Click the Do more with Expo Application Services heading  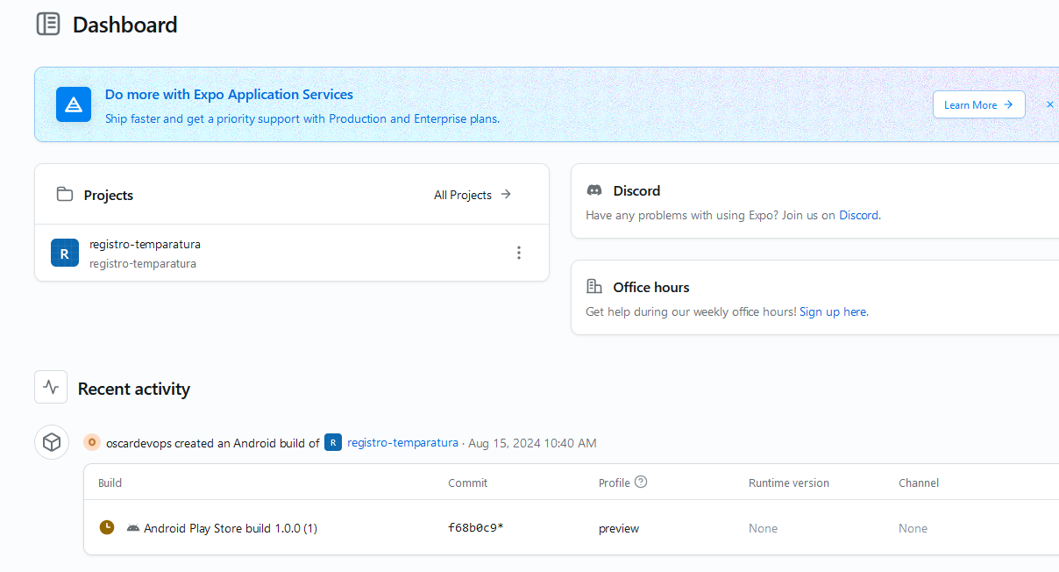(x=229, y=94)
